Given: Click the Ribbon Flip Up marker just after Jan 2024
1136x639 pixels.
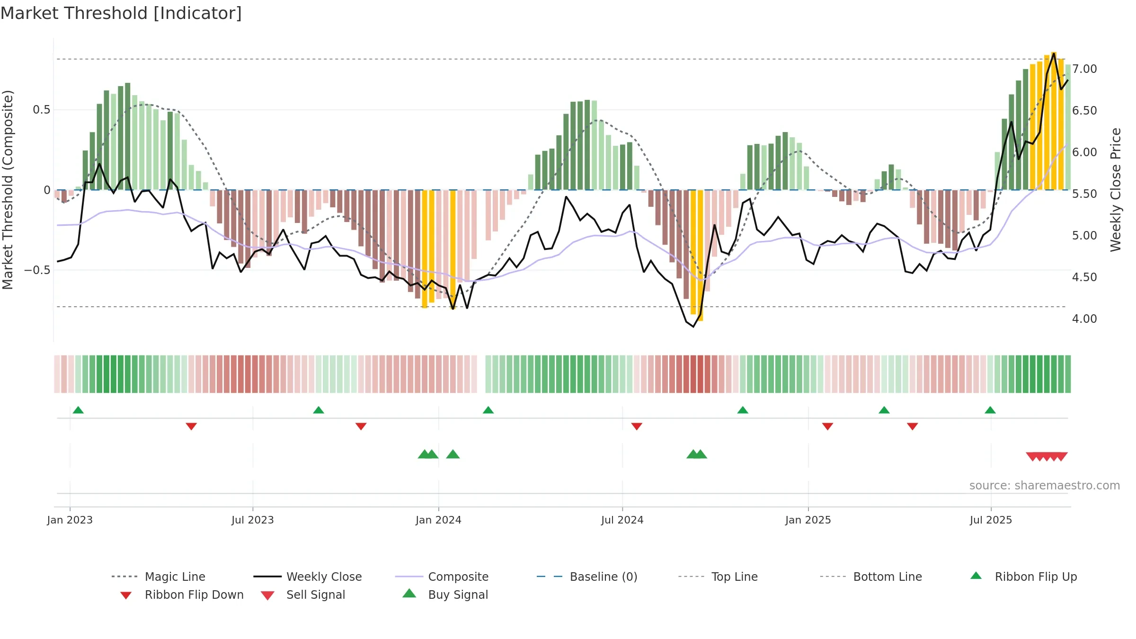Looking at the screenshot, I should coord(488,410).
